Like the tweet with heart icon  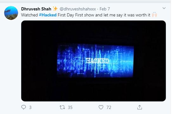coord(101,107)
